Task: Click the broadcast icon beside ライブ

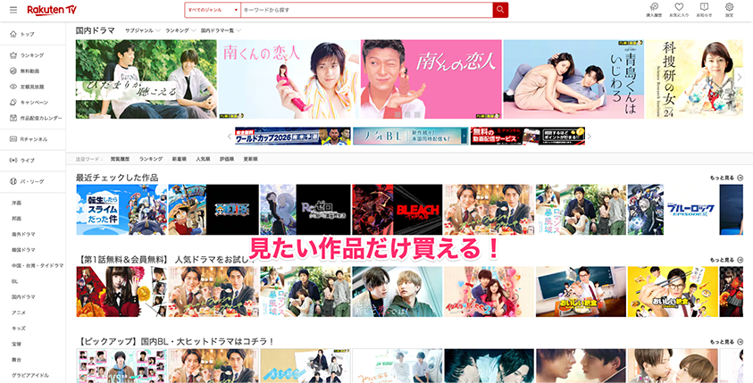Action: (13, 161)
